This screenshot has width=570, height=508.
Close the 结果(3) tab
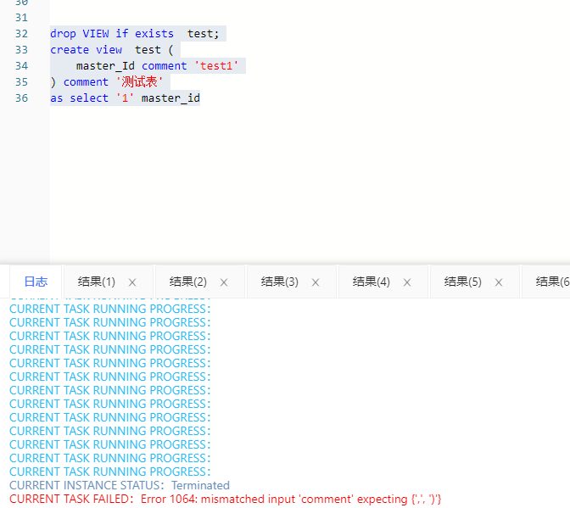[x=316, y=282]
